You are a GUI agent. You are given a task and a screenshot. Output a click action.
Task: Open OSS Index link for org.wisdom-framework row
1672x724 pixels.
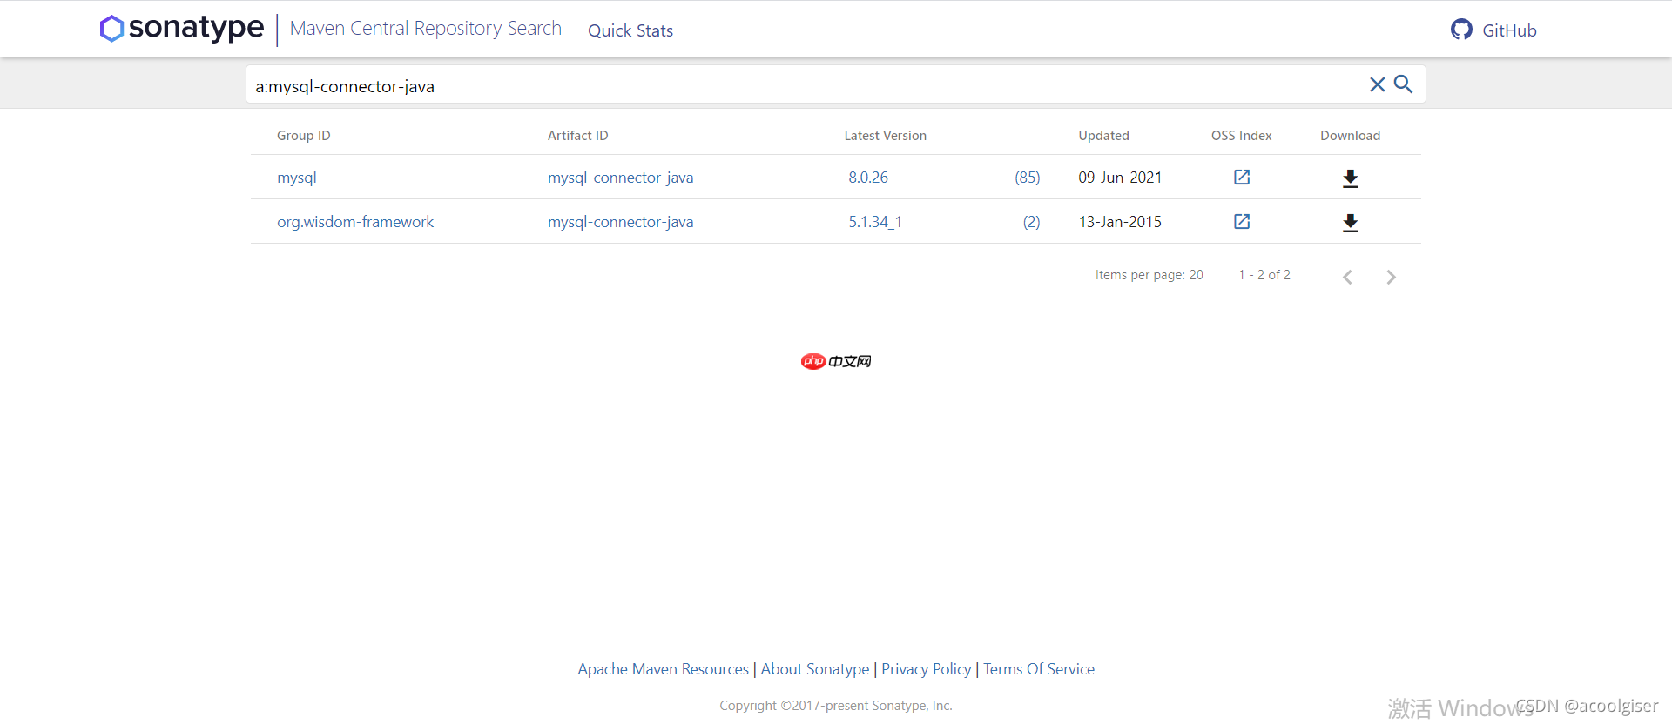click(x=1242, y=222)
